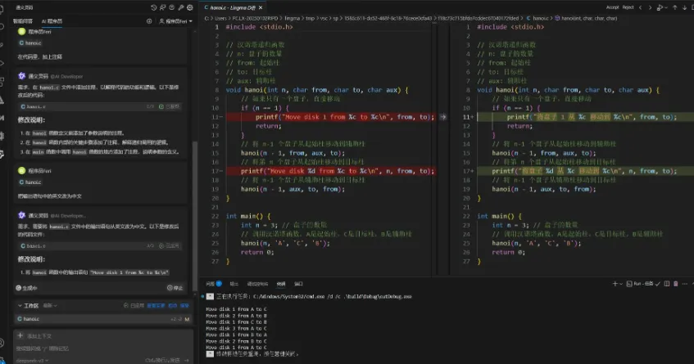
Task: Open hanoi.c code block in first AI reply
Action: click(x=99, y=106)
